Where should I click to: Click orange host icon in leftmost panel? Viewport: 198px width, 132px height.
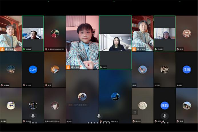(2, 49)
